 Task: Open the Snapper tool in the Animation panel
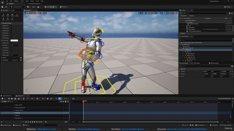pyautogui.click(x=17, y=15)
